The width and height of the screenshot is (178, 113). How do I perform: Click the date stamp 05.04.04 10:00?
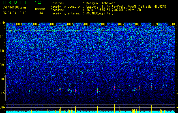click(14, 13)
